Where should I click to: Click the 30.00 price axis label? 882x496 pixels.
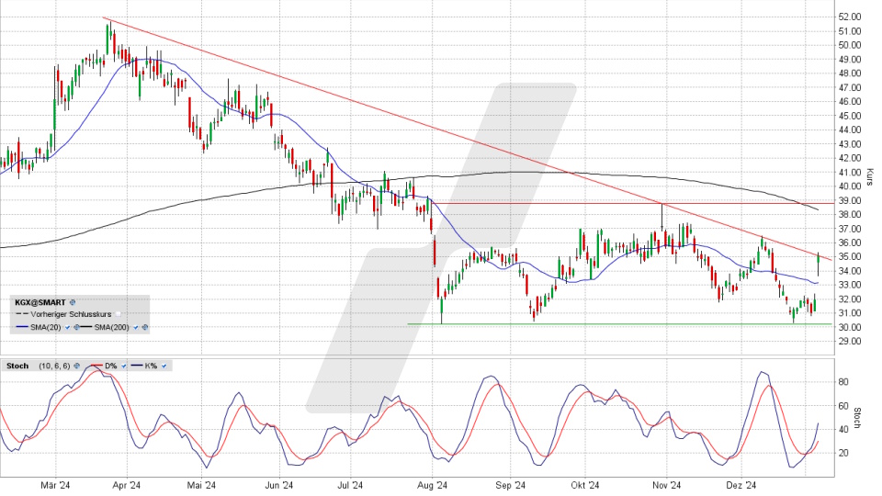(849, 327)
